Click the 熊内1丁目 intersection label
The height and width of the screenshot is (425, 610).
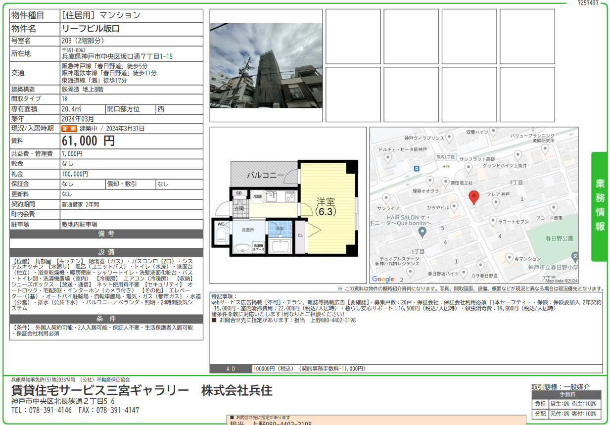pyautogui.click(x=445, y=157)
